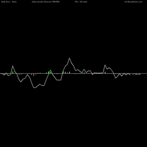Click the 'Daily Force Index' chart title

9,2
